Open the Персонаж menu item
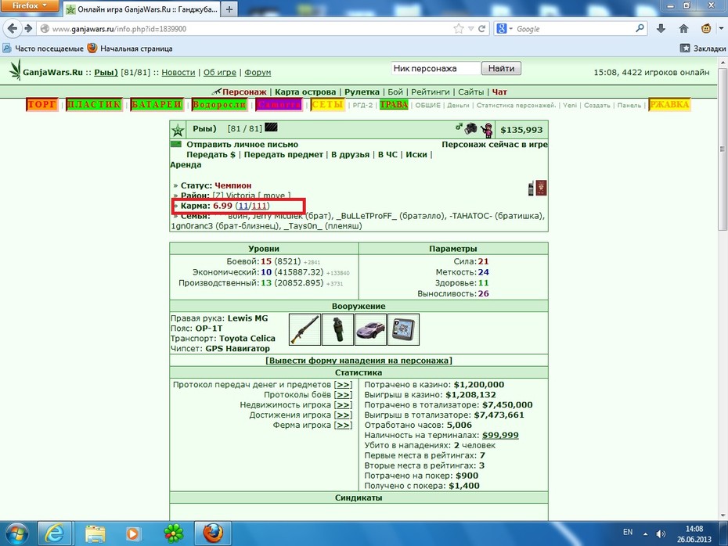The width and height of the screenshot is (728, 546). click(244, 92)
